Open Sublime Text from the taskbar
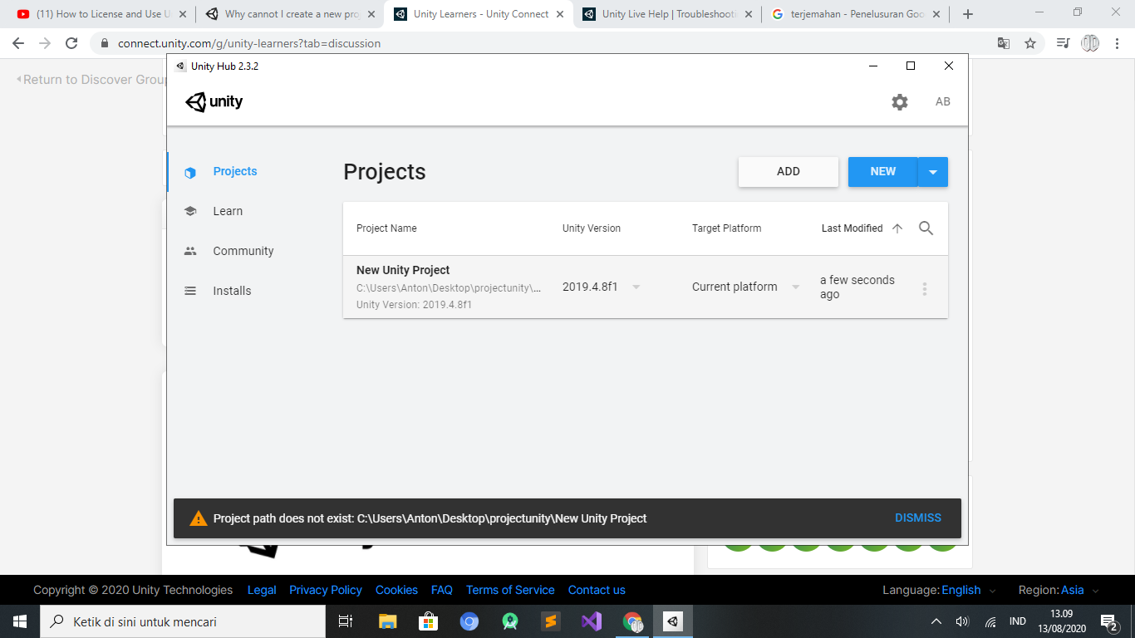The image size is (1135, 638). pyautogui.click(x=550, y=621)
